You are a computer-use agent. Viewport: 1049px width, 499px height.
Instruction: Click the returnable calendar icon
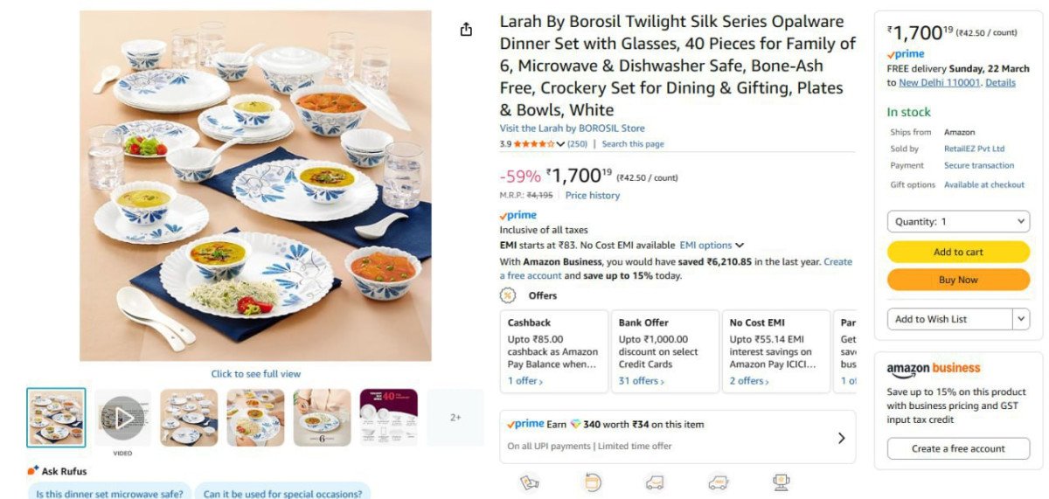[x=593, y=482]
